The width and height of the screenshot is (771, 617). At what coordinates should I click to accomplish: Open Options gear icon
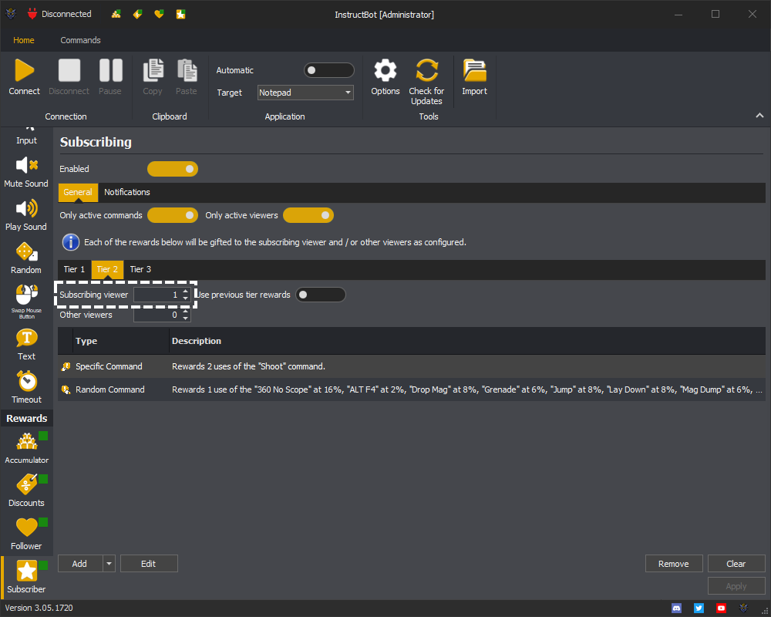385,70
